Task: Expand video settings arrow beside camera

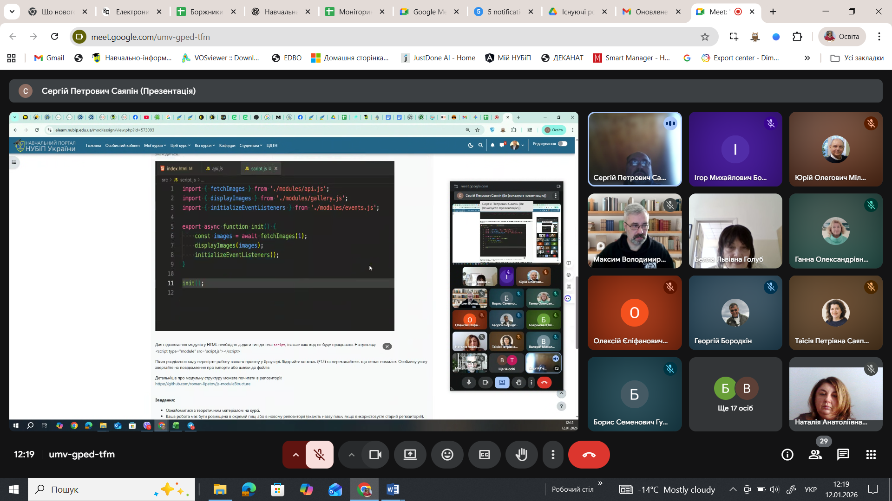Action: coord(352,455)
